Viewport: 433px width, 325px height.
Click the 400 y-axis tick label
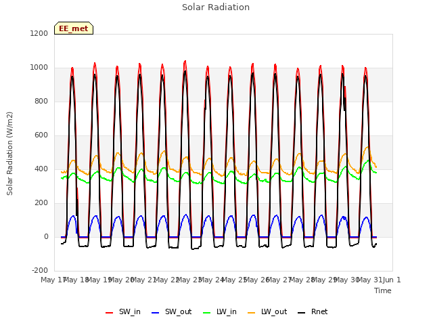tap(41, 169)
